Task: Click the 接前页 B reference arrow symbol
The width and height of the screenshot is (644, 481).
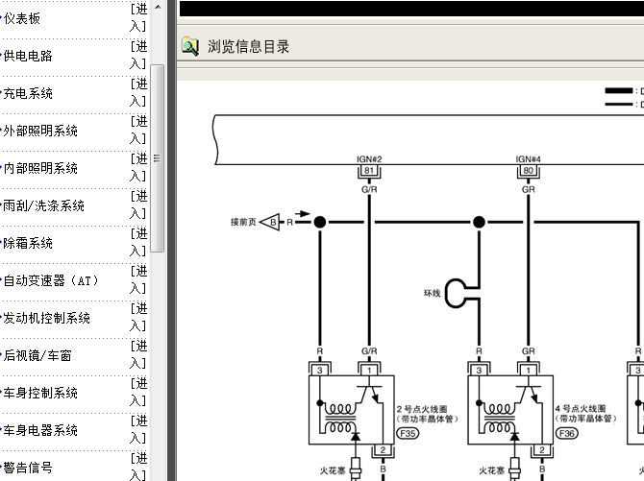Action: [270, 222]
